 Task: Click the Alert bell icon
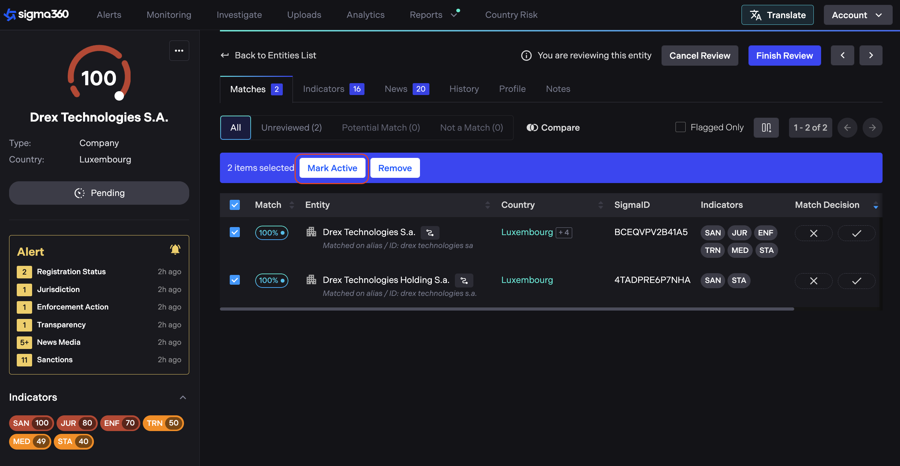point(175,250)
